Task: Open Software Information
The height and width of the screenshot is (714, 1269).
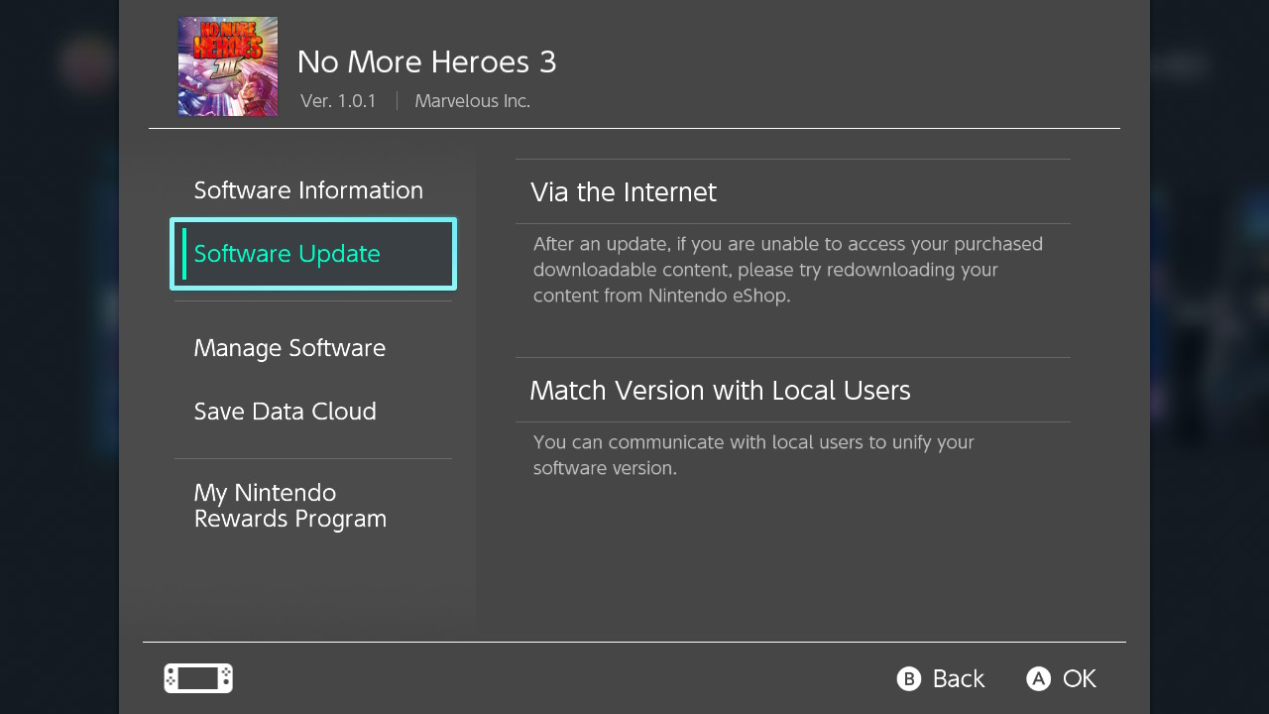Action: [307, 189]
